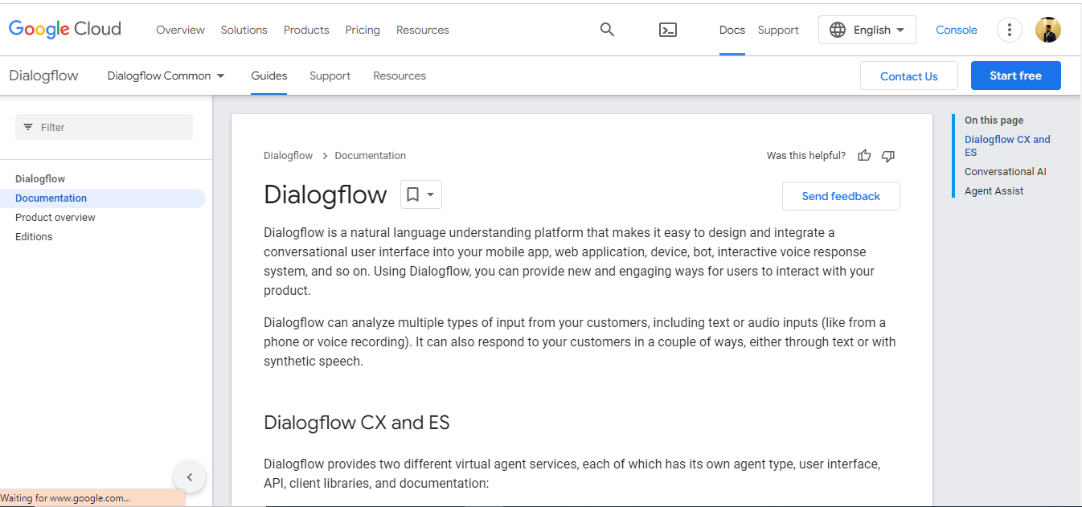Image resolution: width=1082 pixels, height=507 pixels.
Task: Open the Overview menu
Action: (x=180, y=30)
